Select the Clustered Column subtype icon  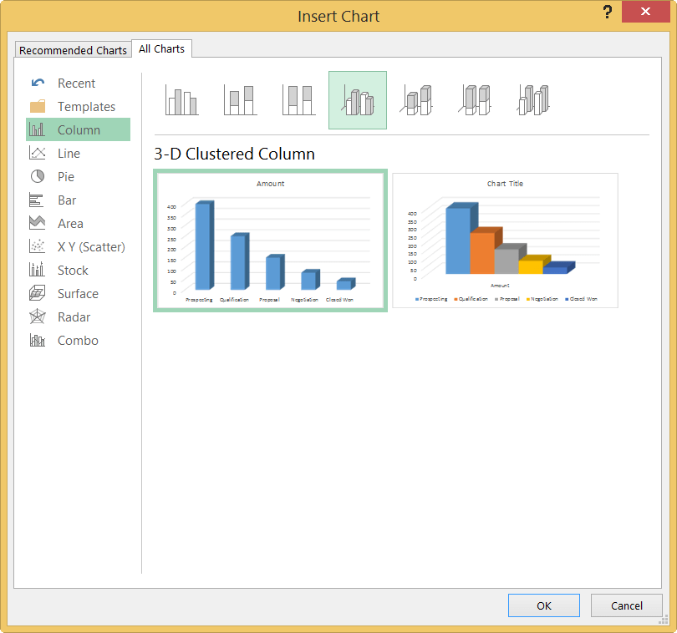click(x=182, y=100)
